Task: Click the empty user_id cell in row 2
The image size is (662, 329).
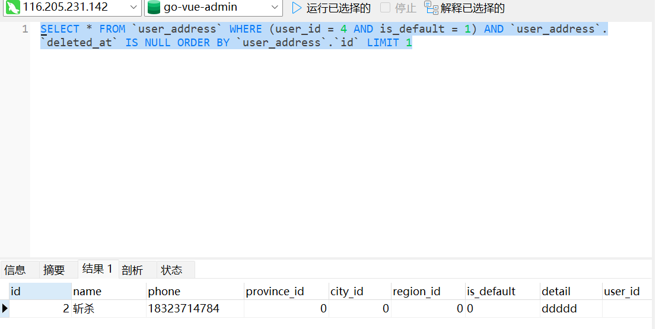Action: [x=628, y=309]
